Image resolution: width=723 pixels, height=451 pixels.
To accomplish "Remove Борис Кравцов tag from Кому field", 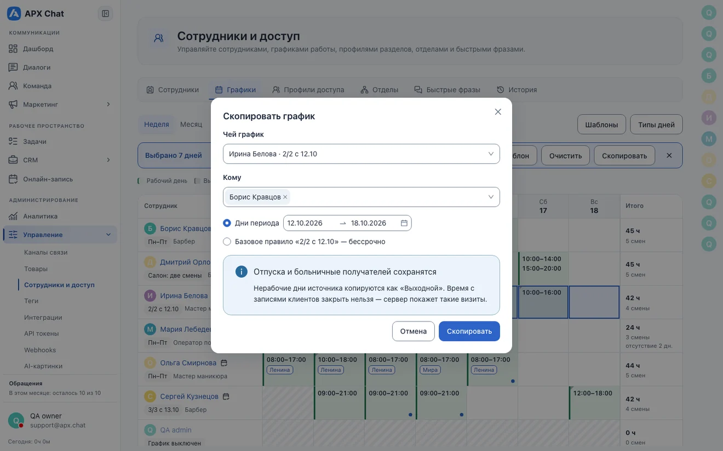I will tap(285, 197).
